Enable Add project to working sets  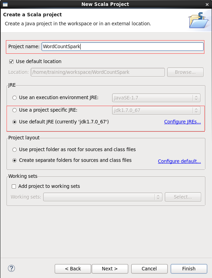[x=14, y=186]
